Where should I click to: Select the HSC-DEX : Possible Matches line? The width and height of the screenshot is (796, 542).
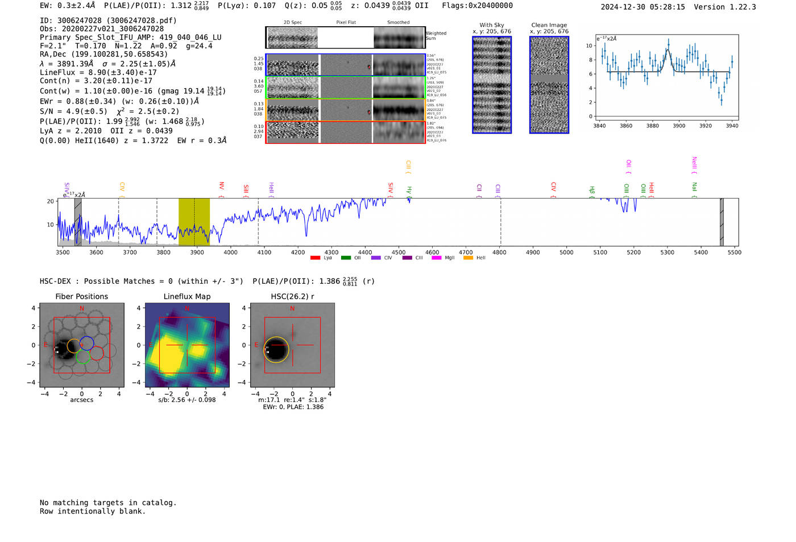point(207,281)
